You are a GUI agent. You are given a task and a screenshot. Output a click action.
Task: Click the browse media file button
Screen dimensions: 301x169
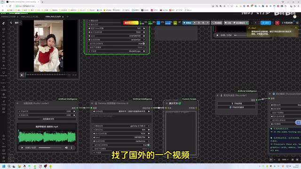[47, 119]
